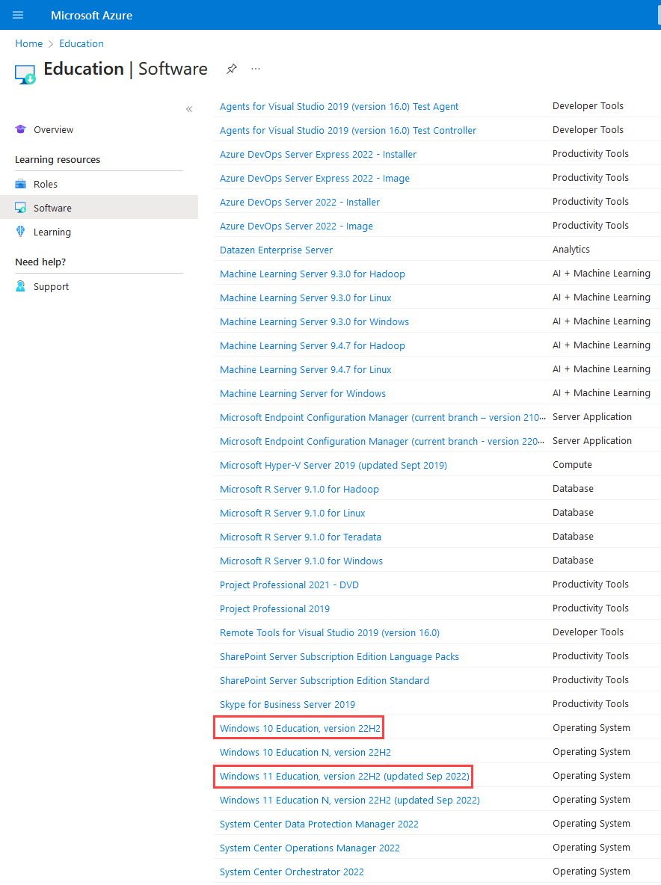Open Agents for Visual Studio 2019 Test Controller
Screen dimensions: 661x885
click(x=348, y=130)
